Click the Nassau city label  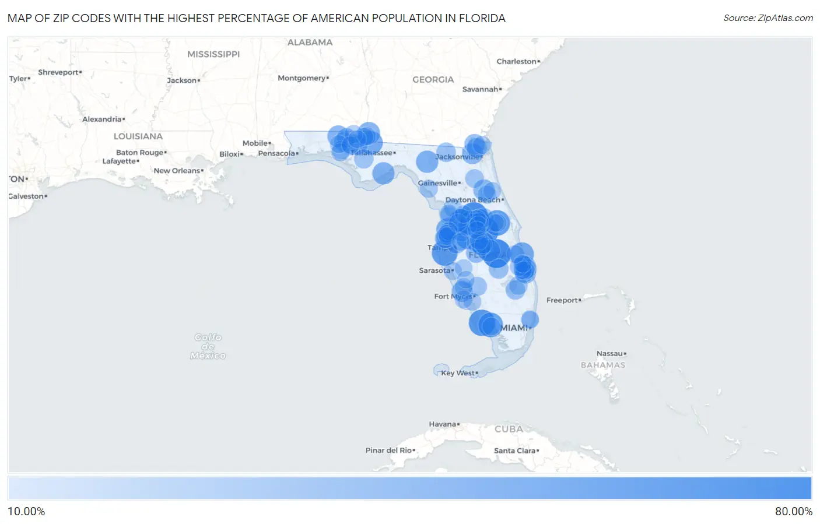(x=609, y=354)
